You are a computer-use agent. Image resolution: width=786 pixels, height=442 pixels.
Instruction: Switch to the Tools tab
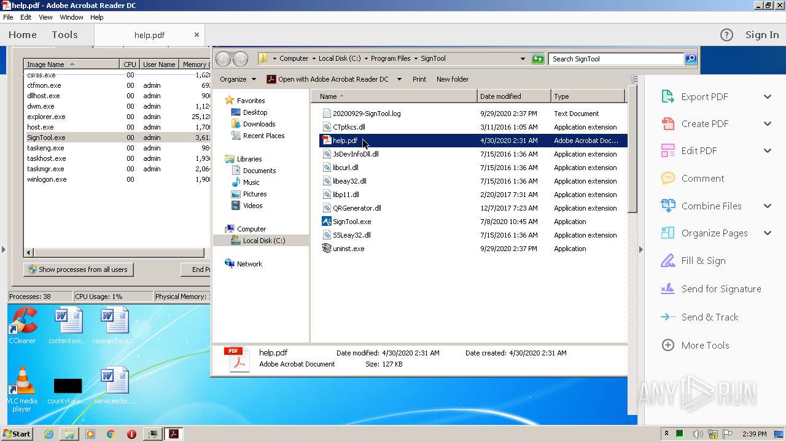pyautogui.click(x=64, y=35)
